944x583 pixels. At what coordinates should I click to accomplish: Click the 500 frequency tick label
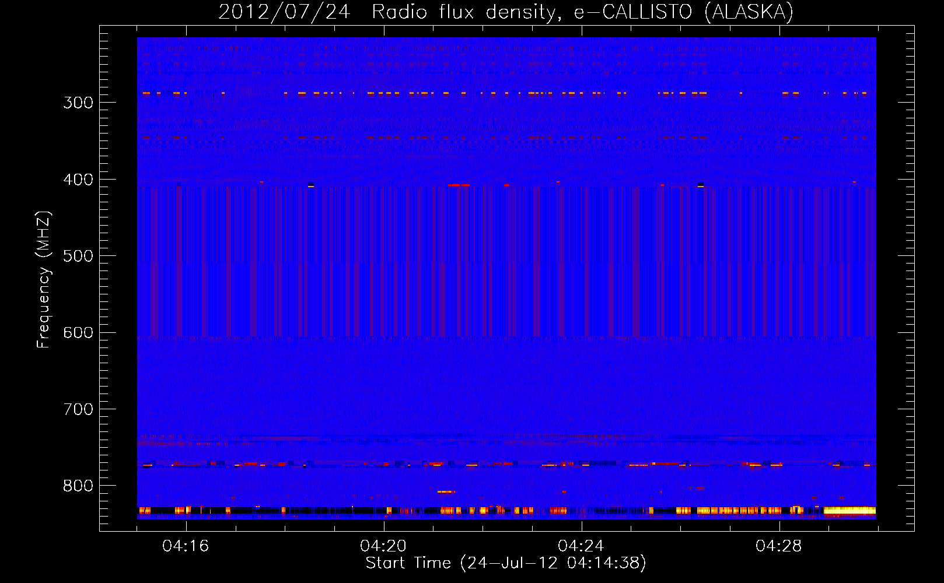tap(78, 256)
